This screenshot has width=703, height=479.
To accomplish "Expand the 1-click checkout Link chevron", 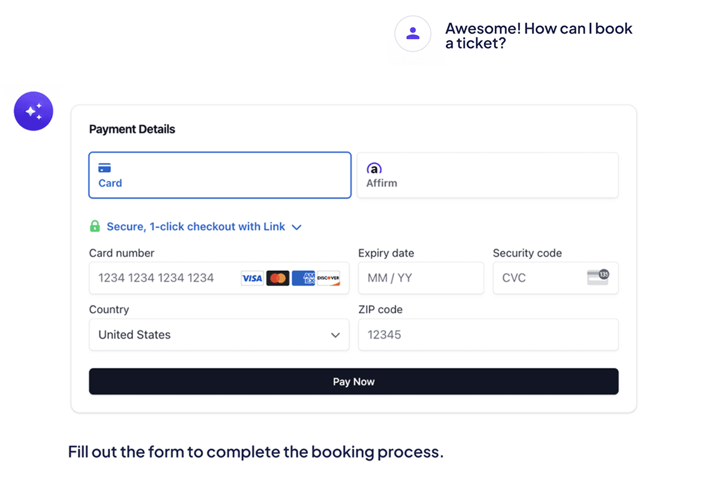I will [296, 227].
